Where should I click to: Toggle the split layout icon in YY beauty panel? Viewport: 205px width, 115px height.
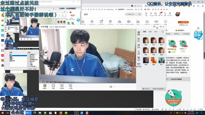point(162,32)
